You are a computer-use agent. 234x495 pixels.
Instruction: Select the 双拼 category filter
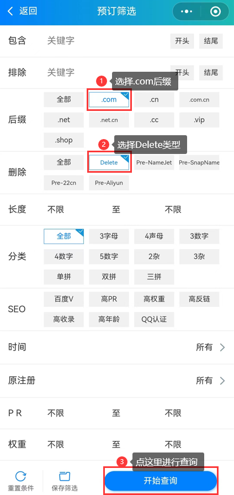109,277
